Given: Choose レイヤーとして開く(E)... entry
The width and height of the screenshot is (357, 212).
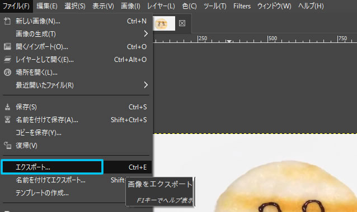Looking at the screenshot, I should (76, 60).
